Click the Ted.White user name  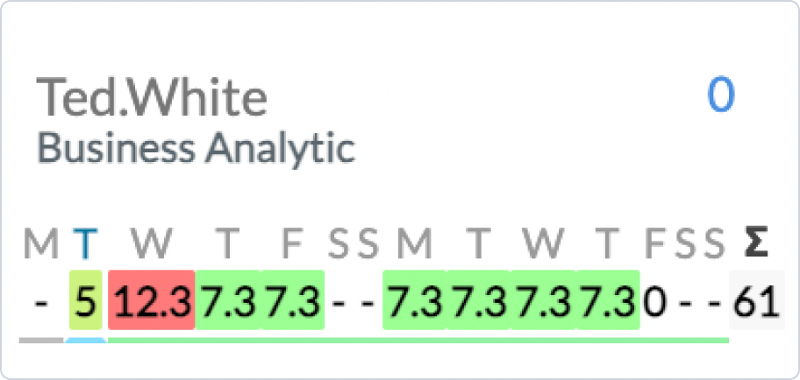tap(152, 98)
